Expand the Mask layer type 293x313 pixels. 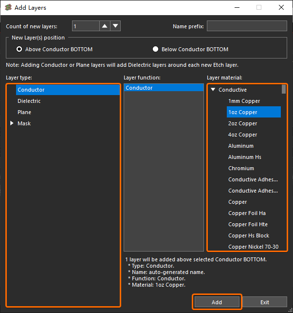[12, 124]
